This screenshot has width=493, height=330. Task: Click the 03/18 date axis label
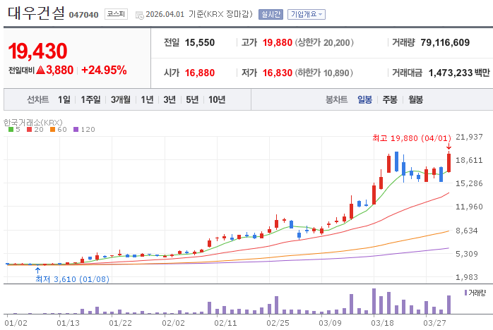(382, 323)
